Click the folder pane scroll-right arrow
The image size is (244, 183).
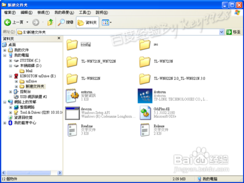(x=60, y=173)
